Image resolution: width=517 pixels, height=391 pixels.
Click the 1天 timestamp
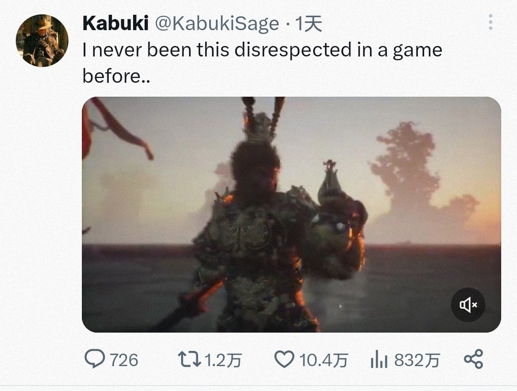pyautogui.click(x=309, y=23)
